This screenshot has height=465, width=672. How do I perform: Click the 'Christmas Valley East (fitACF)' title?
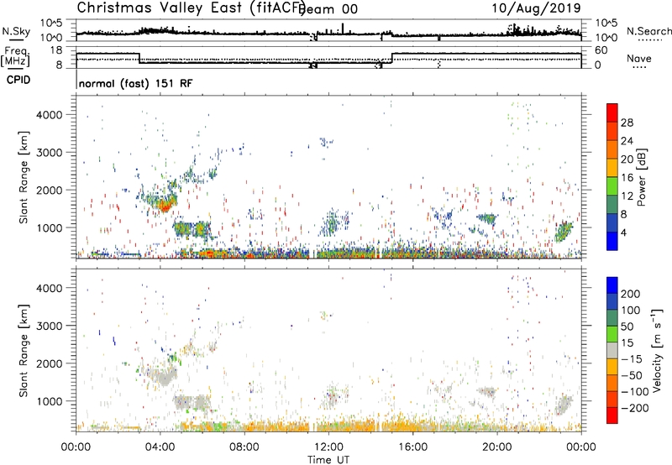pos(192,8)
